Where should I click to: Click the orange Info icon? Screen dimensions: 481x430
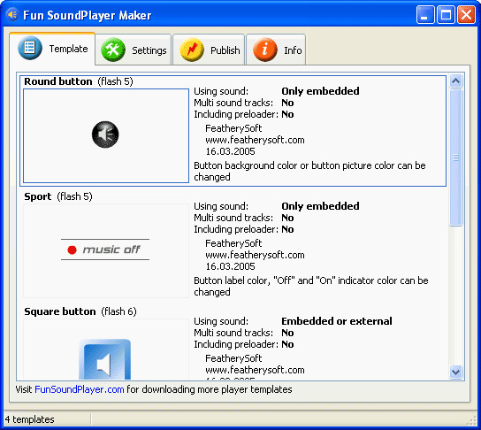[265, 50]
